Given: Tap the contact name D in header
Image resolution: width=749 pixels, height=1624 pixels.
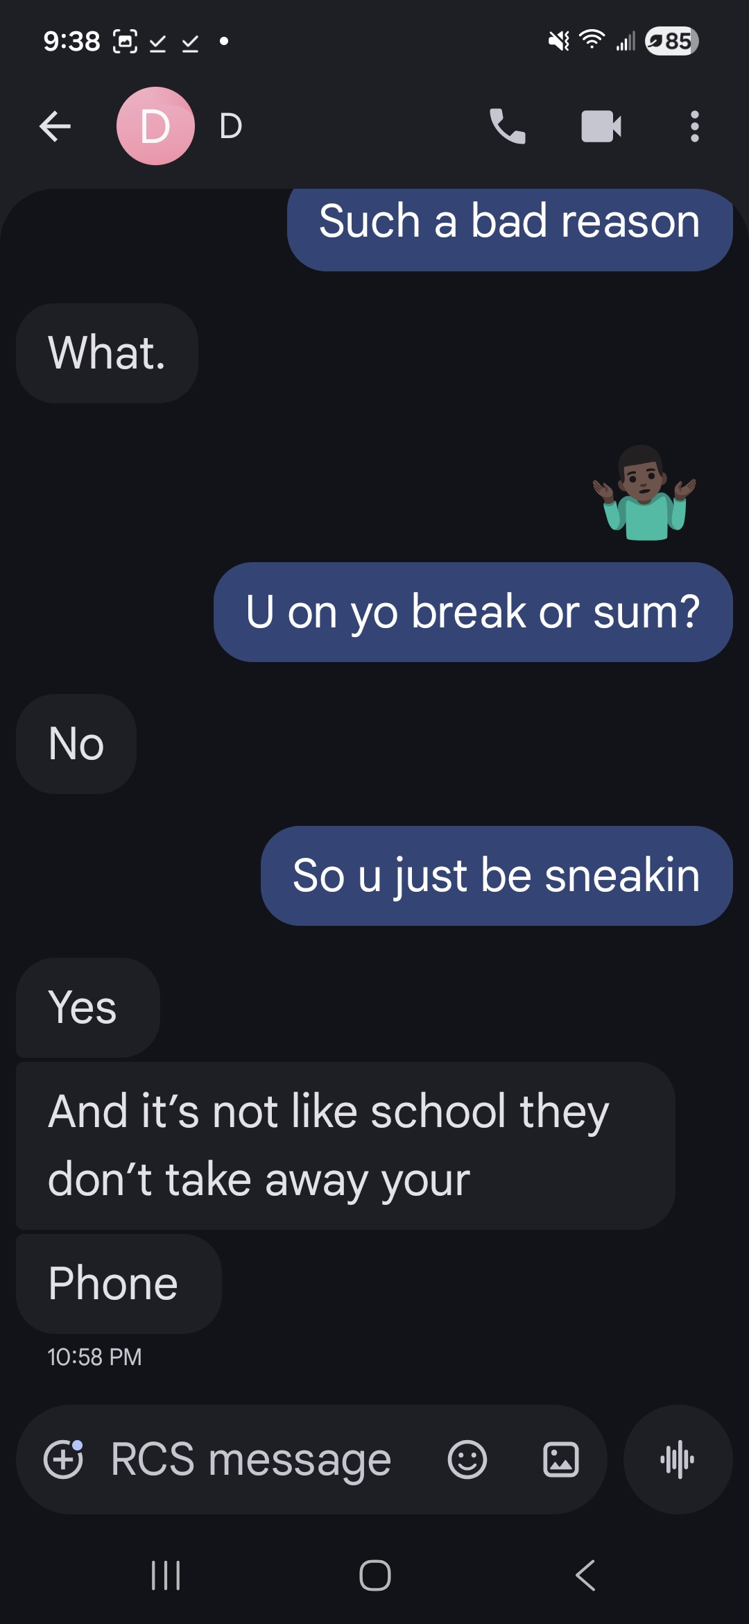Looking at the screenshot, I should (x=231, y=126).
